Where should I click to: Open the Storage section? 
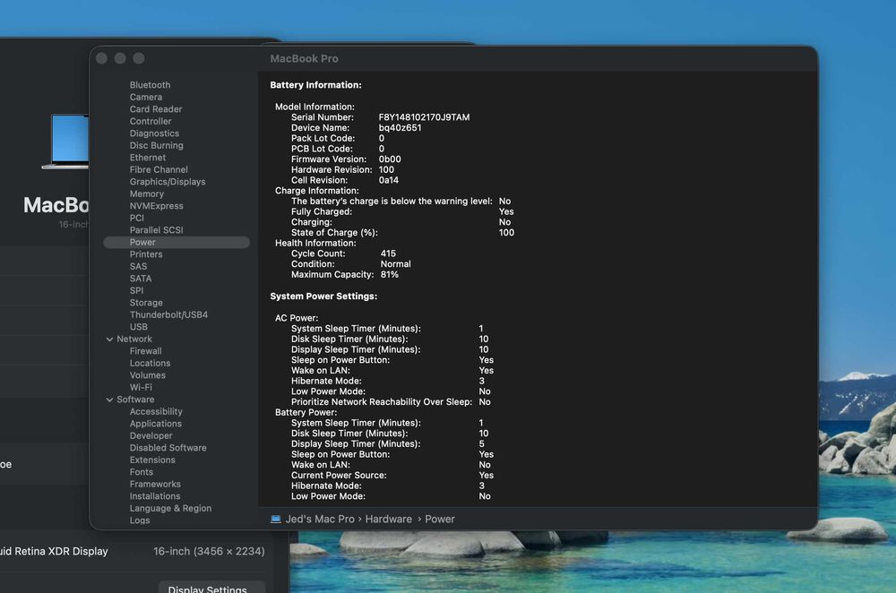point(146,303)
